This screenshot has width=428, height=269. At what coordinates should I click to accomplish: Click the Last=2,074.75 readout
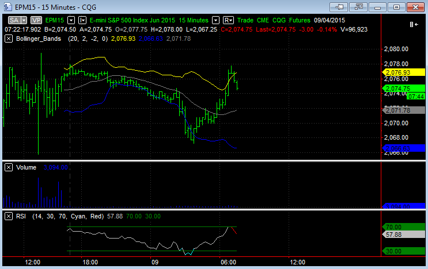pos(276,29)
